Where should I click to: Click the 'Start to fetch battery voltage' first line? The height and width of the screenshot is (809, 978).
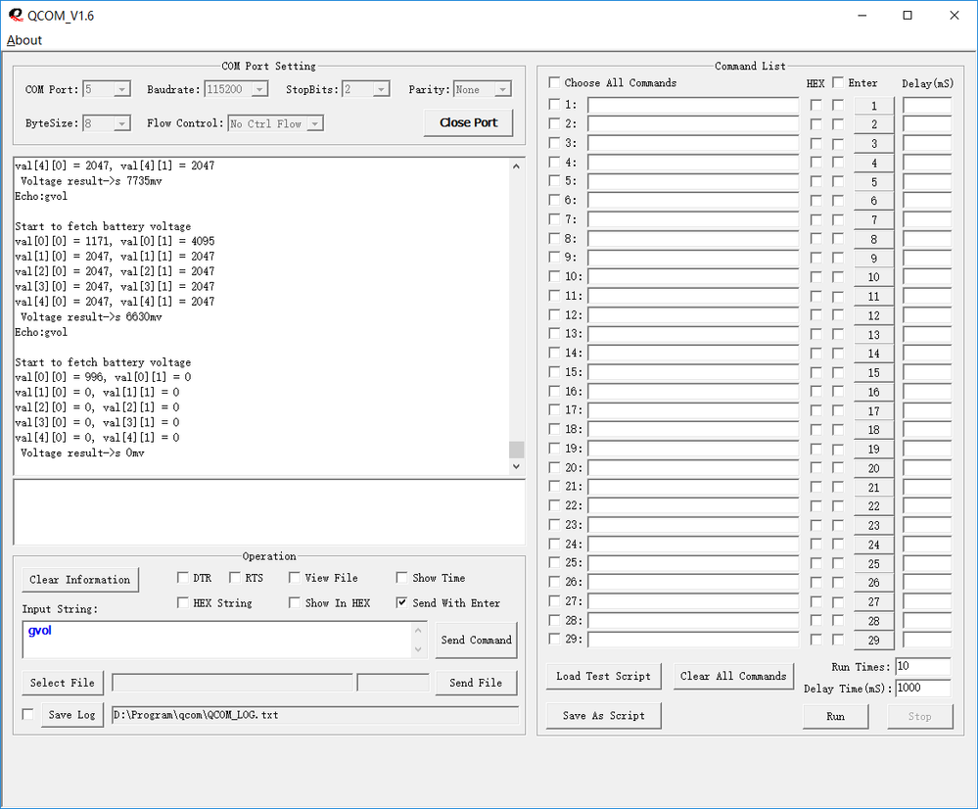tap(103, 226)
